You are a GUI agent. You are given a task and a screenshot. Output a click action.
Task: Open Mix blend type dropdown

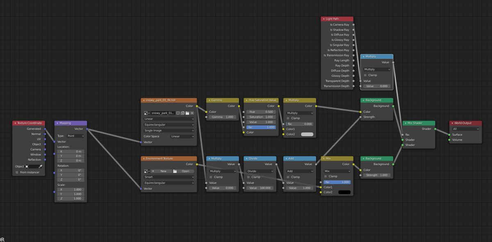click(337, 171)
